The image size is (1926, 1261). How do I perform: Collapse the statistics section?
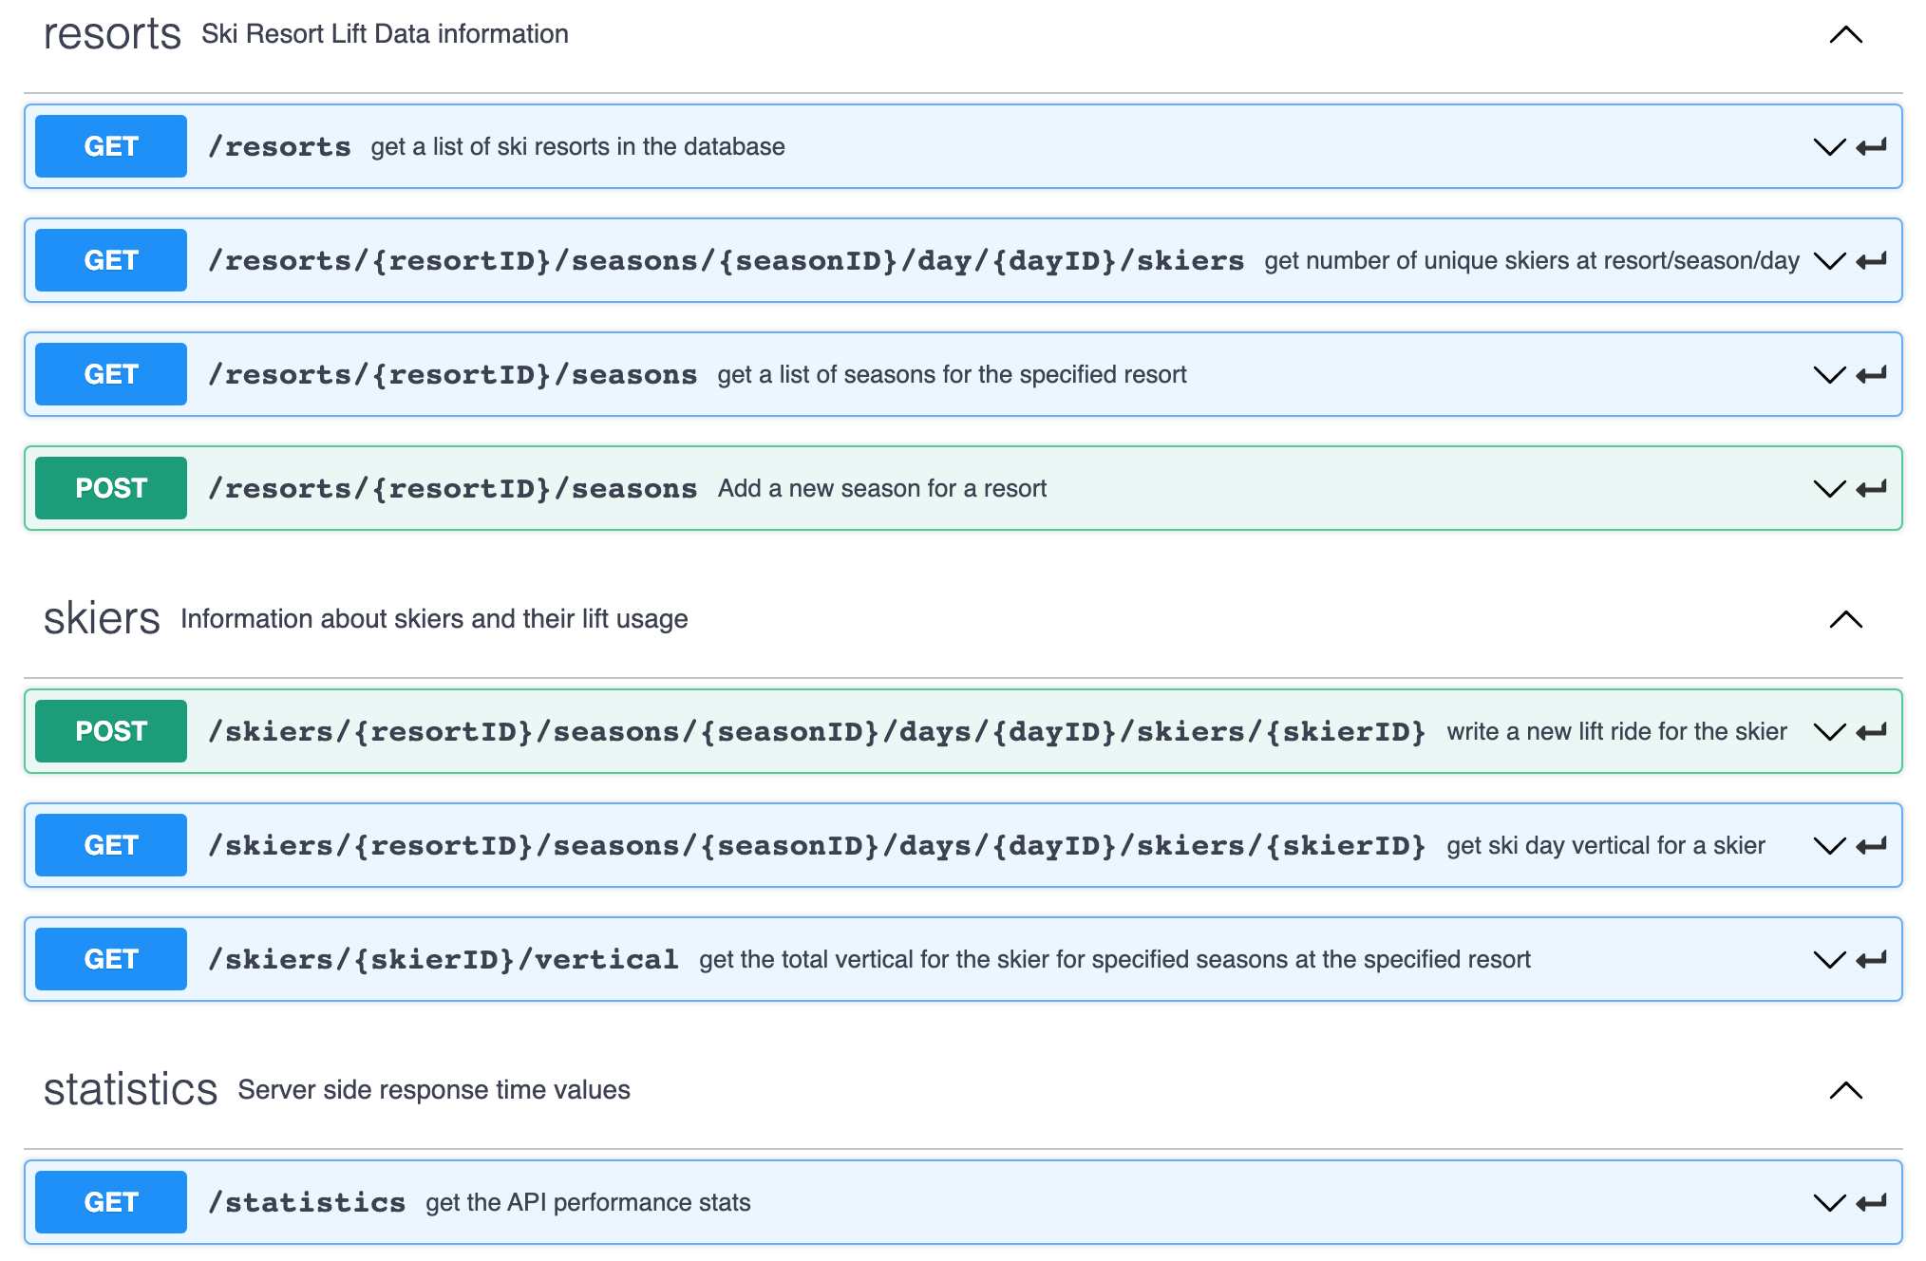point(1844,1090)
